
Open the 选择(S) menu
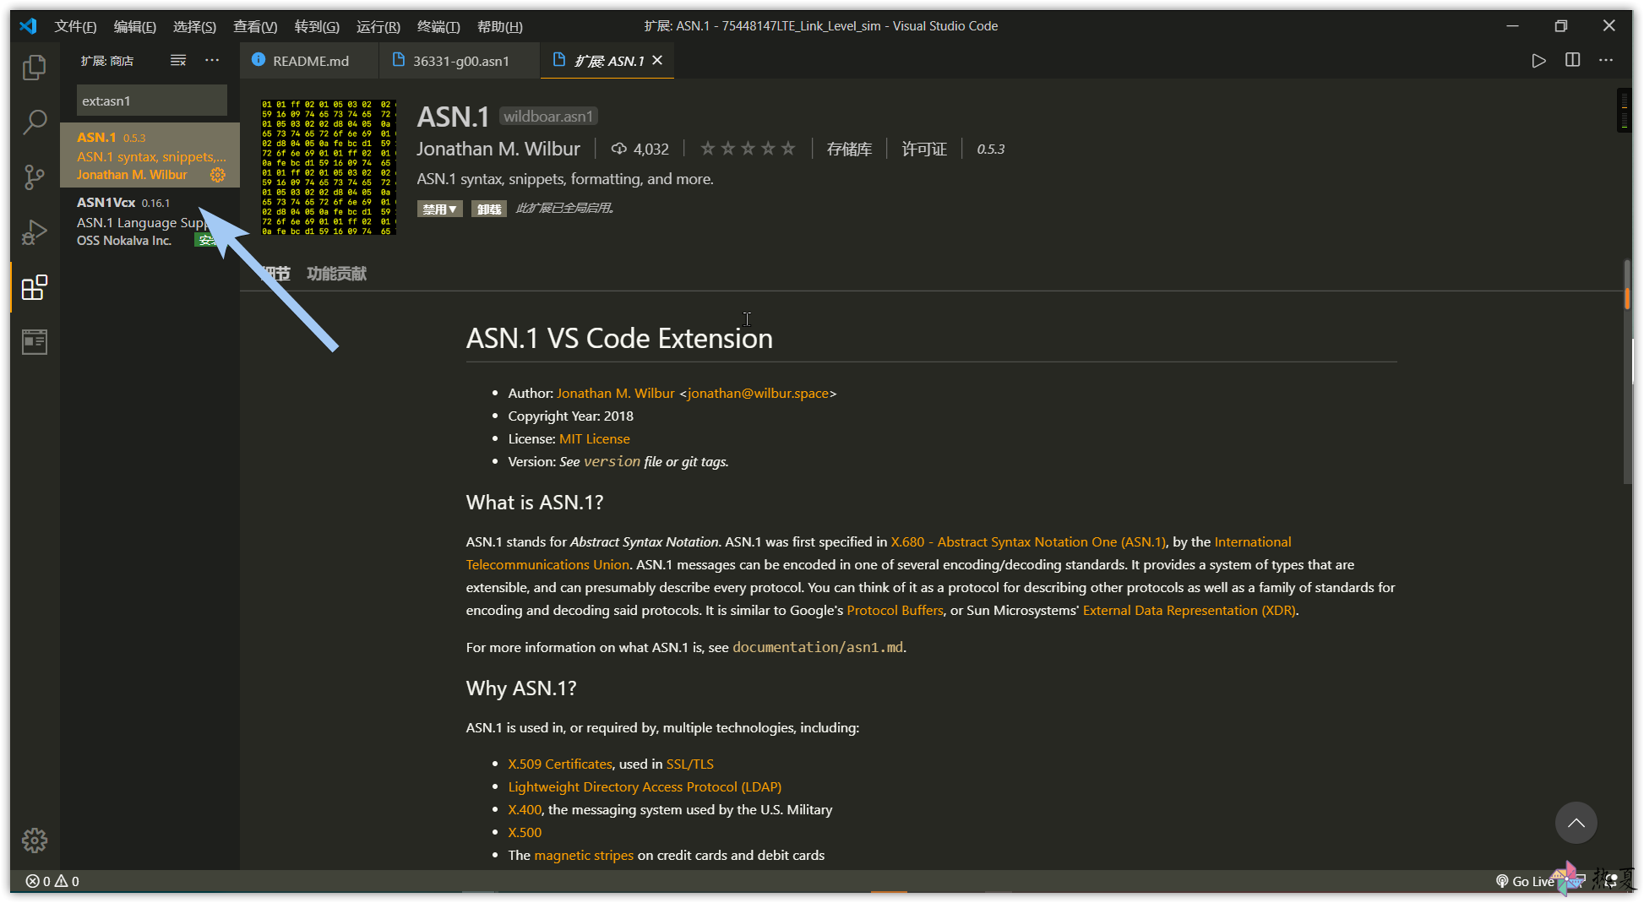(194, 26)
